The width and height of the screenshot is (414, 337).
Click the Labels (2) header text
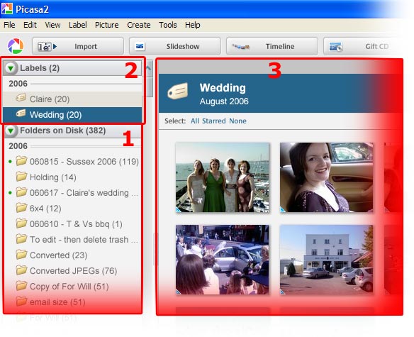pos(40,68)
